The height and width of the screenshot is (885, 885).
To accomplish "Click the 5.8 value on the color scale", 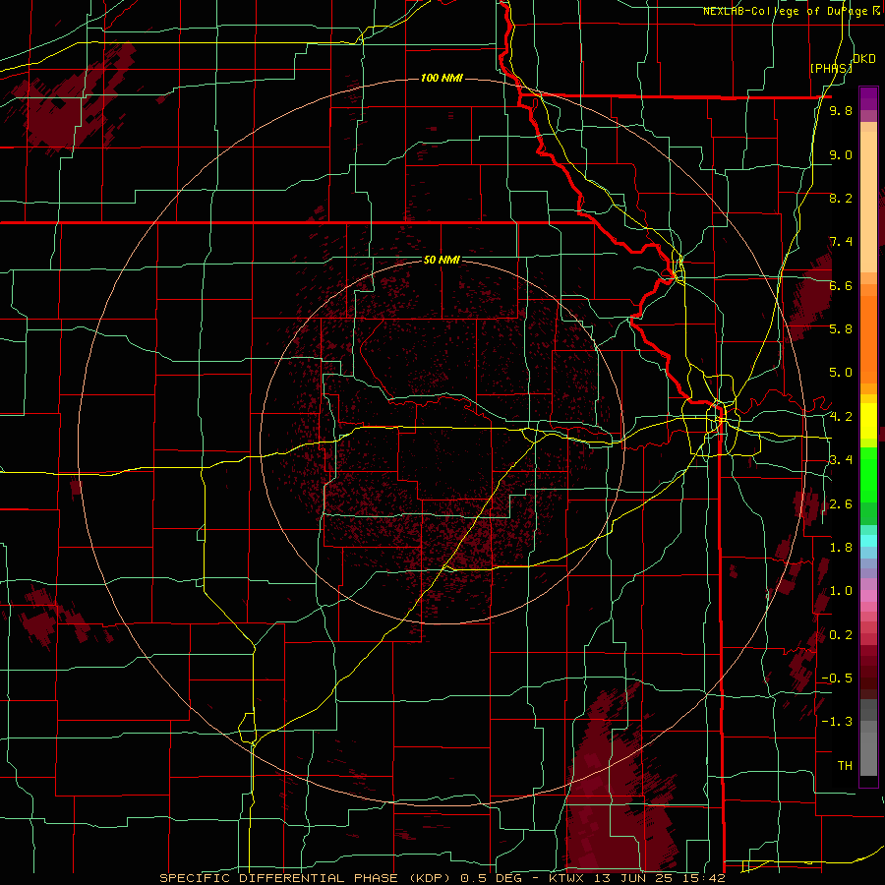I will pos(841,329).
